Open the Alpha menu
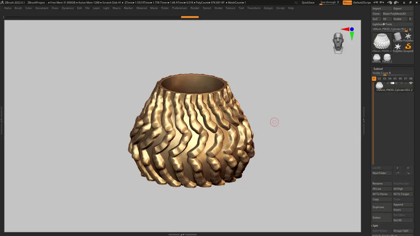 [x=7, y=8]
